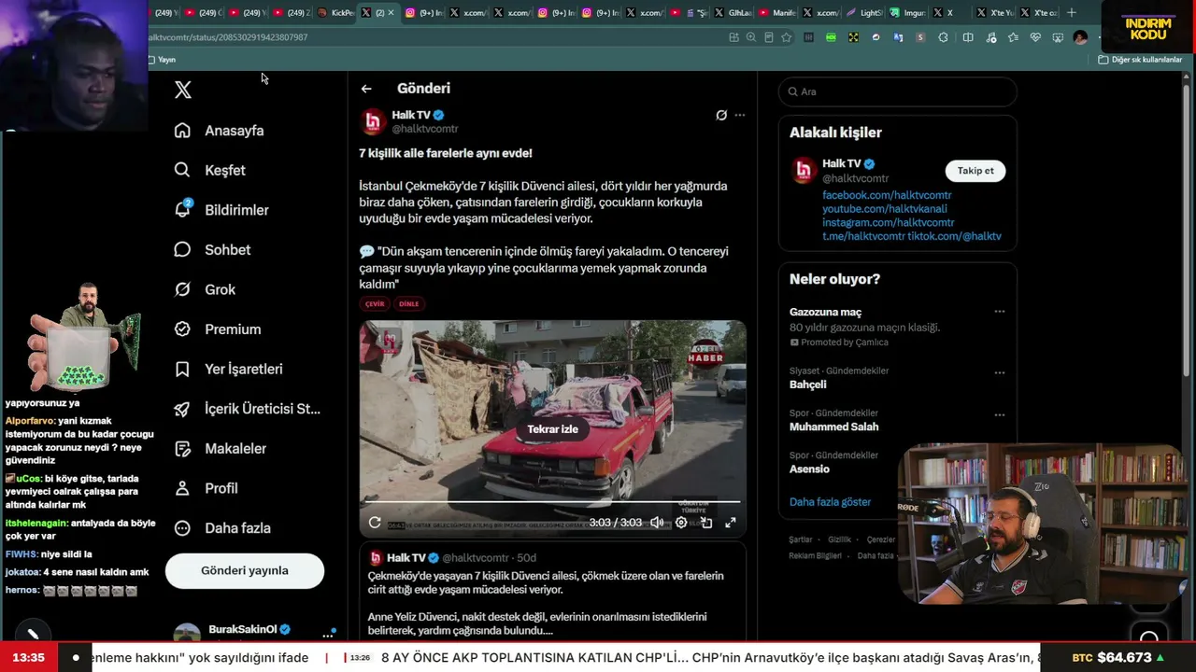Open the Premium page
Image resolution: width=1196 pixels, height=672 pixels.
[217, 329]
